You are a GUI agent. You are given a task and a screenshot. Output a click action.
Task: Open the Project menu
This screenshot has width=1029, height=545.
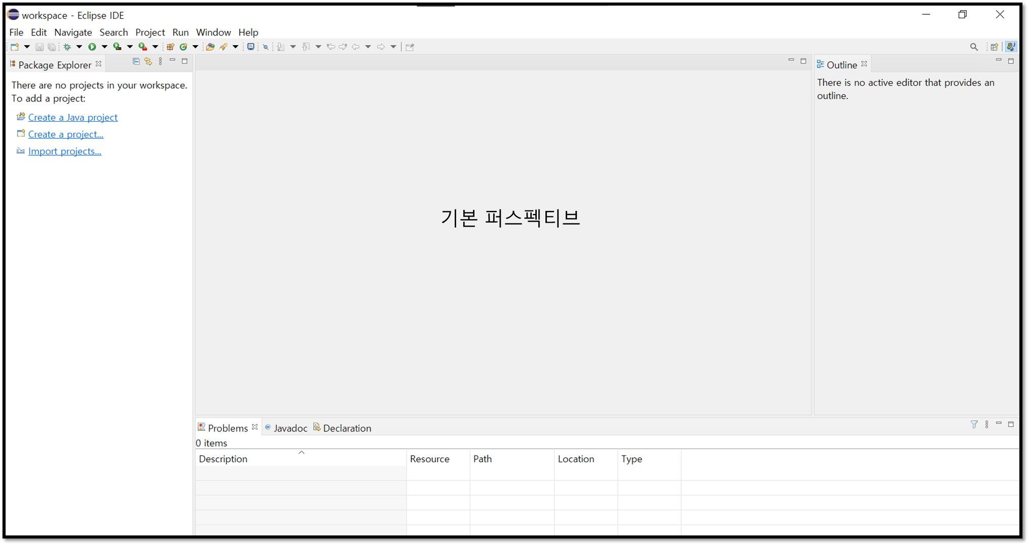150,32
